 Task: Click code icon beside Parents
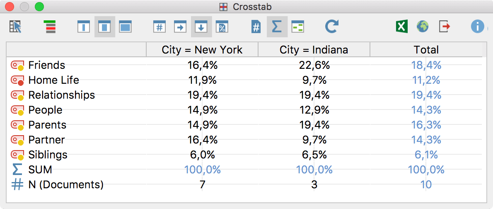[17, 125]
